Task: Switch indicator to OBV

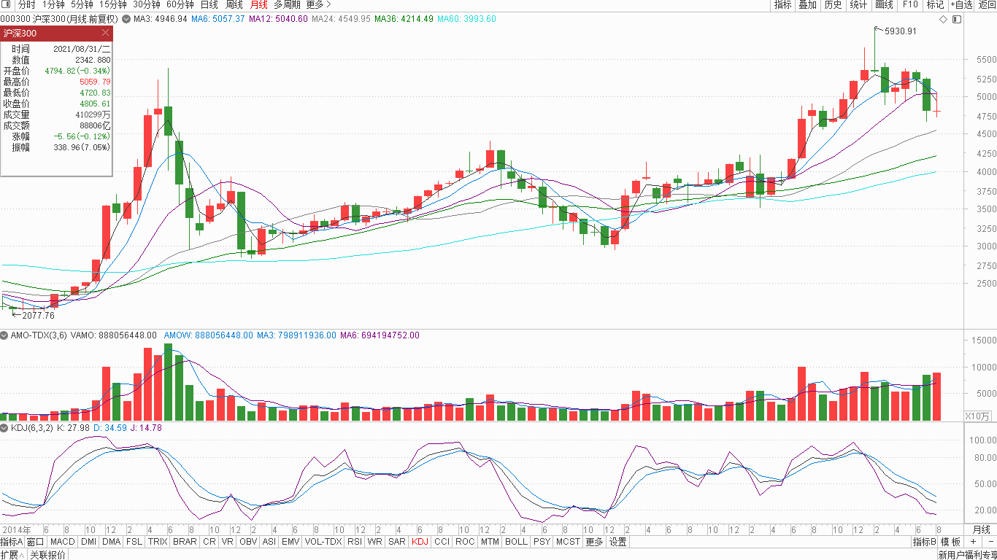Action: coord(248,542)
